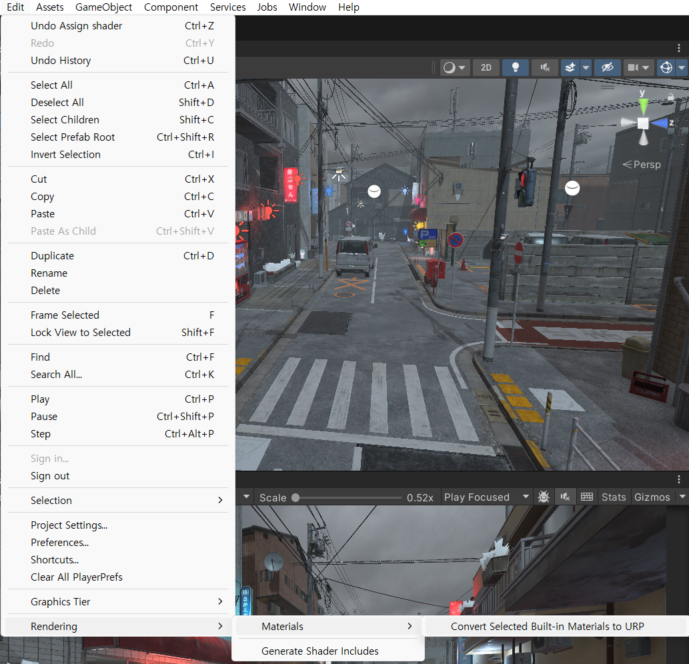Open the Play Focused dropdown
This screenshot has height=664, width=689.
pos(486,497)
